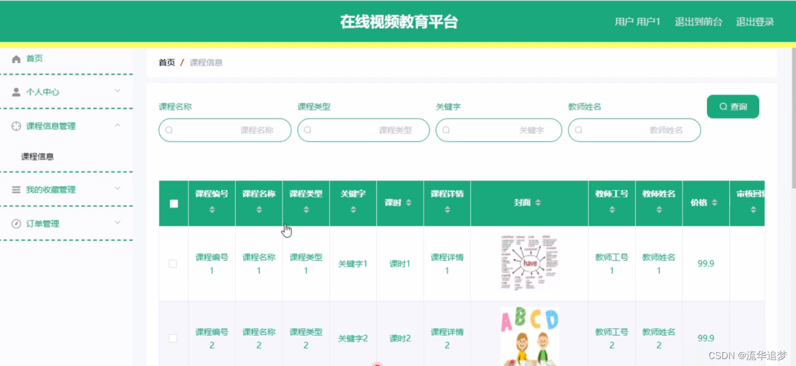Check the row checkbox for 课程编号1
The height and width of the screenshot is (366, 796).
(173, 264)
